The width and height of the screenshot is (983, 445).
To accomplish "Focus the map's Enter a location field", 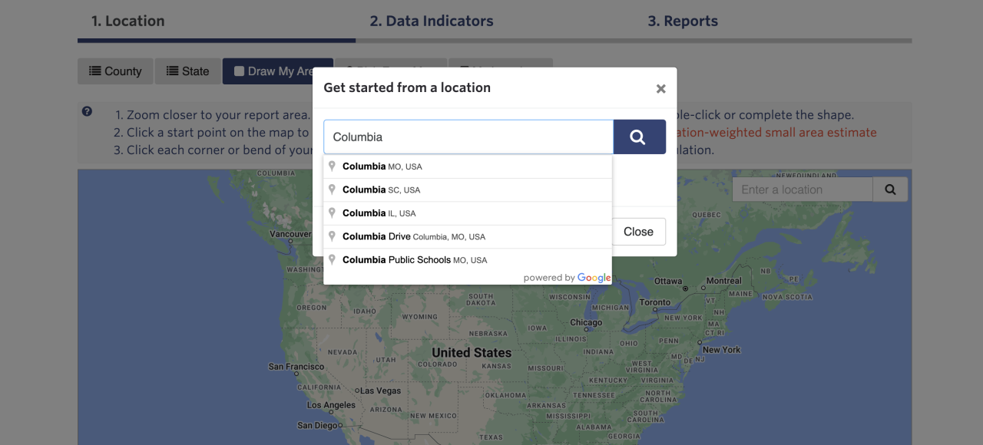I will click(x=802, y=190).
